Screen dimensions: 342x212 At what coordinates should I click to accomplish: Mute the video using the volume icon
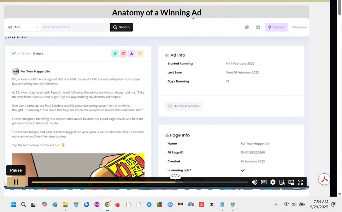[254, 182]
